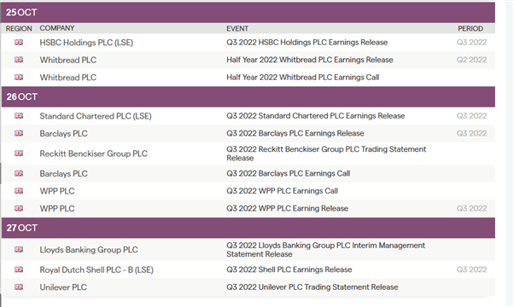Open Half Year 2022 Whitbread PLC Earnings Call

pyautogui.click(x=303, y=78)
